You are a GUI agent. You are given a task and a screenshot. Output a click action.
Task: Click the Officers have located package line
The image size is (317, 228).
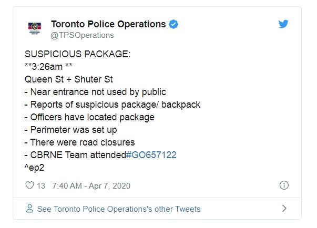[89, 117]
